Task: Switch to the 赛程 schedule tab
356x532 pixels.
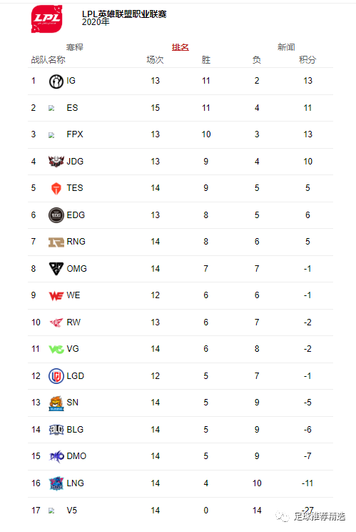Action: [74, 47]
